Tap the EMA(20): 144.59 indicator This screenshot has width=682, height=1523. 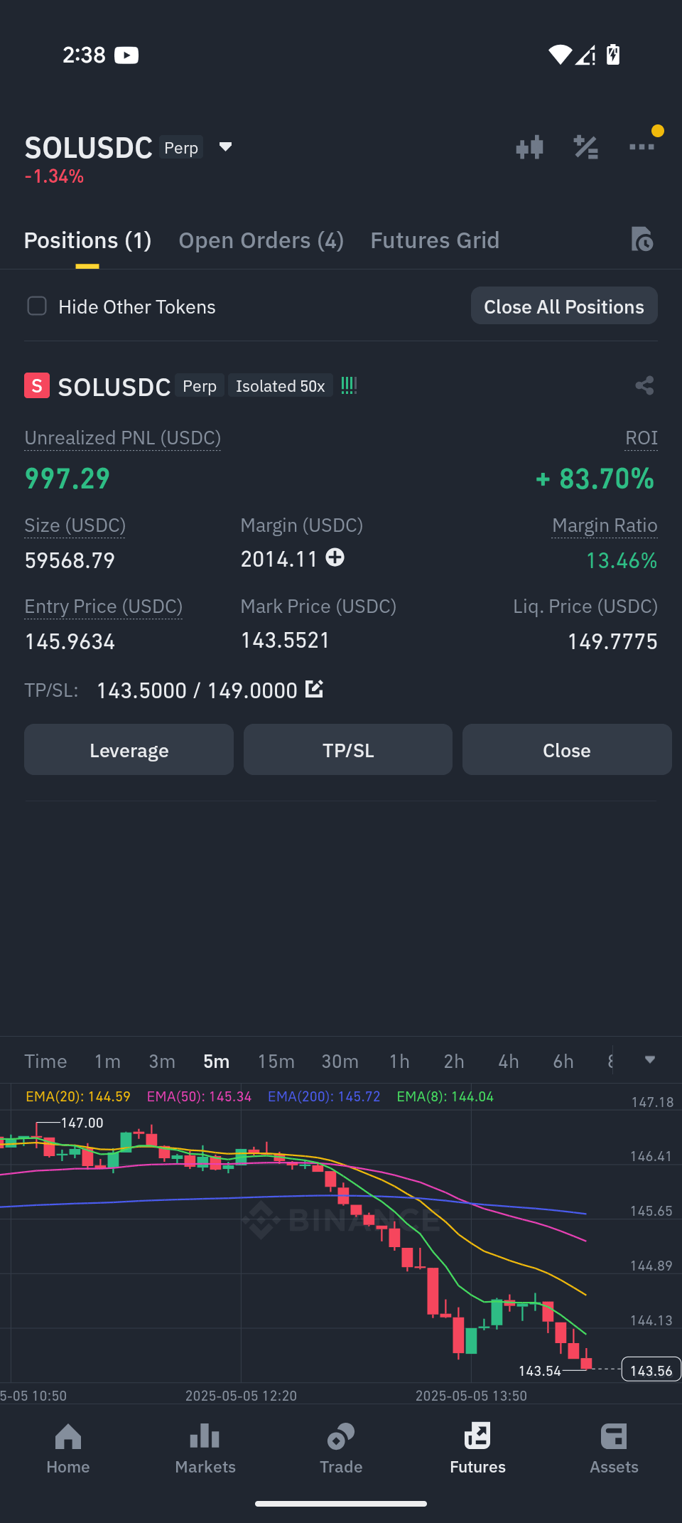pyautogui.click(x=78, y=1096)
